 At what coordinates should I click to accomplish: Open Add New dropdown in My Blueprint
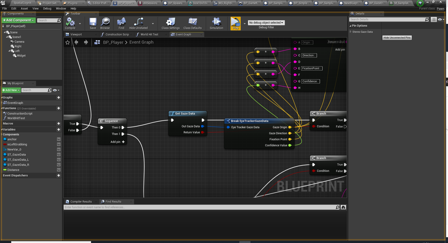tap(11, 90)
